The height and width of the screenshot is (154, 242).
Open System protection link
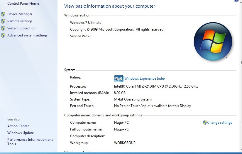tap(21, 28)
